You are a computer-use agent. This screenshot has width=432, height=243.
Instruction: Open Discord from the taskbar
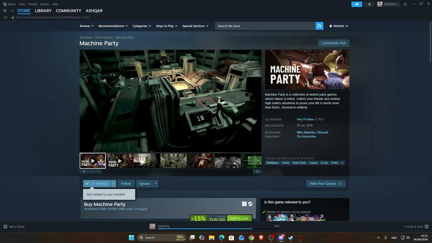(x=281, y=238)
